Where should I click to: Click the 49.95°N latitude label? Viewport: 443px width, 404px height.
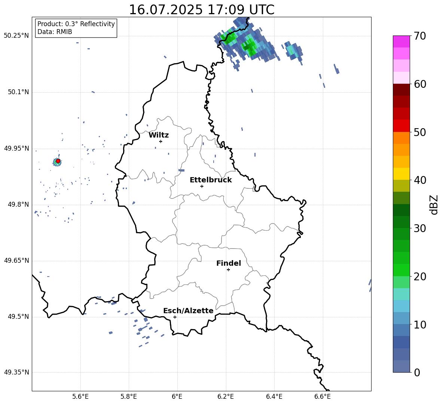click(16, 148)
